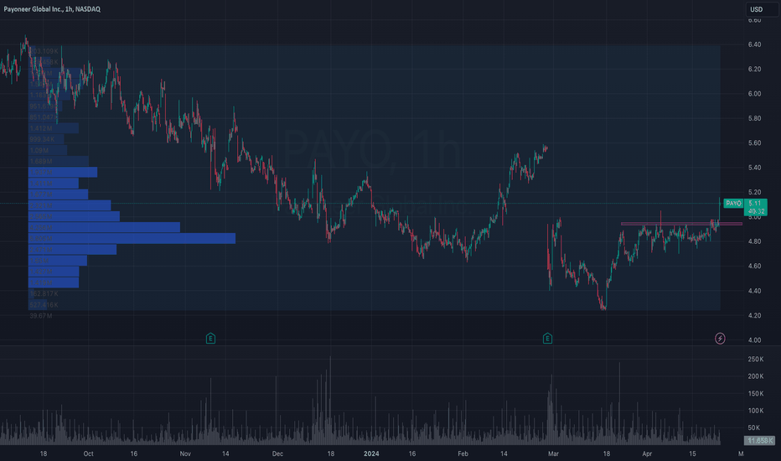Click the earnings E marker near November

tap(210, 339)
